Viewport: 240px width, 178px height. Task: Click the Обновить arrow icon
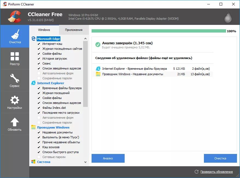[x=15, y=122]
